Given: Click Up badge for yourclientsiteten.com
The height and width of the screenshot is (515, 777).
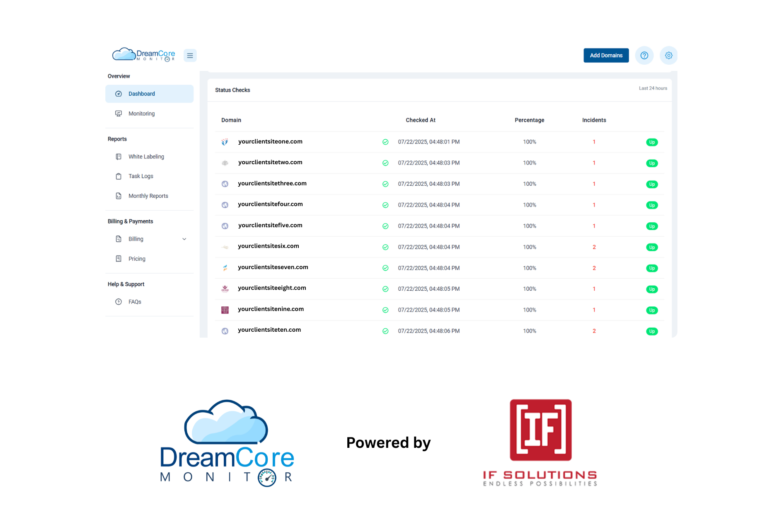Looking at the screenshot, I should (652, 331).
